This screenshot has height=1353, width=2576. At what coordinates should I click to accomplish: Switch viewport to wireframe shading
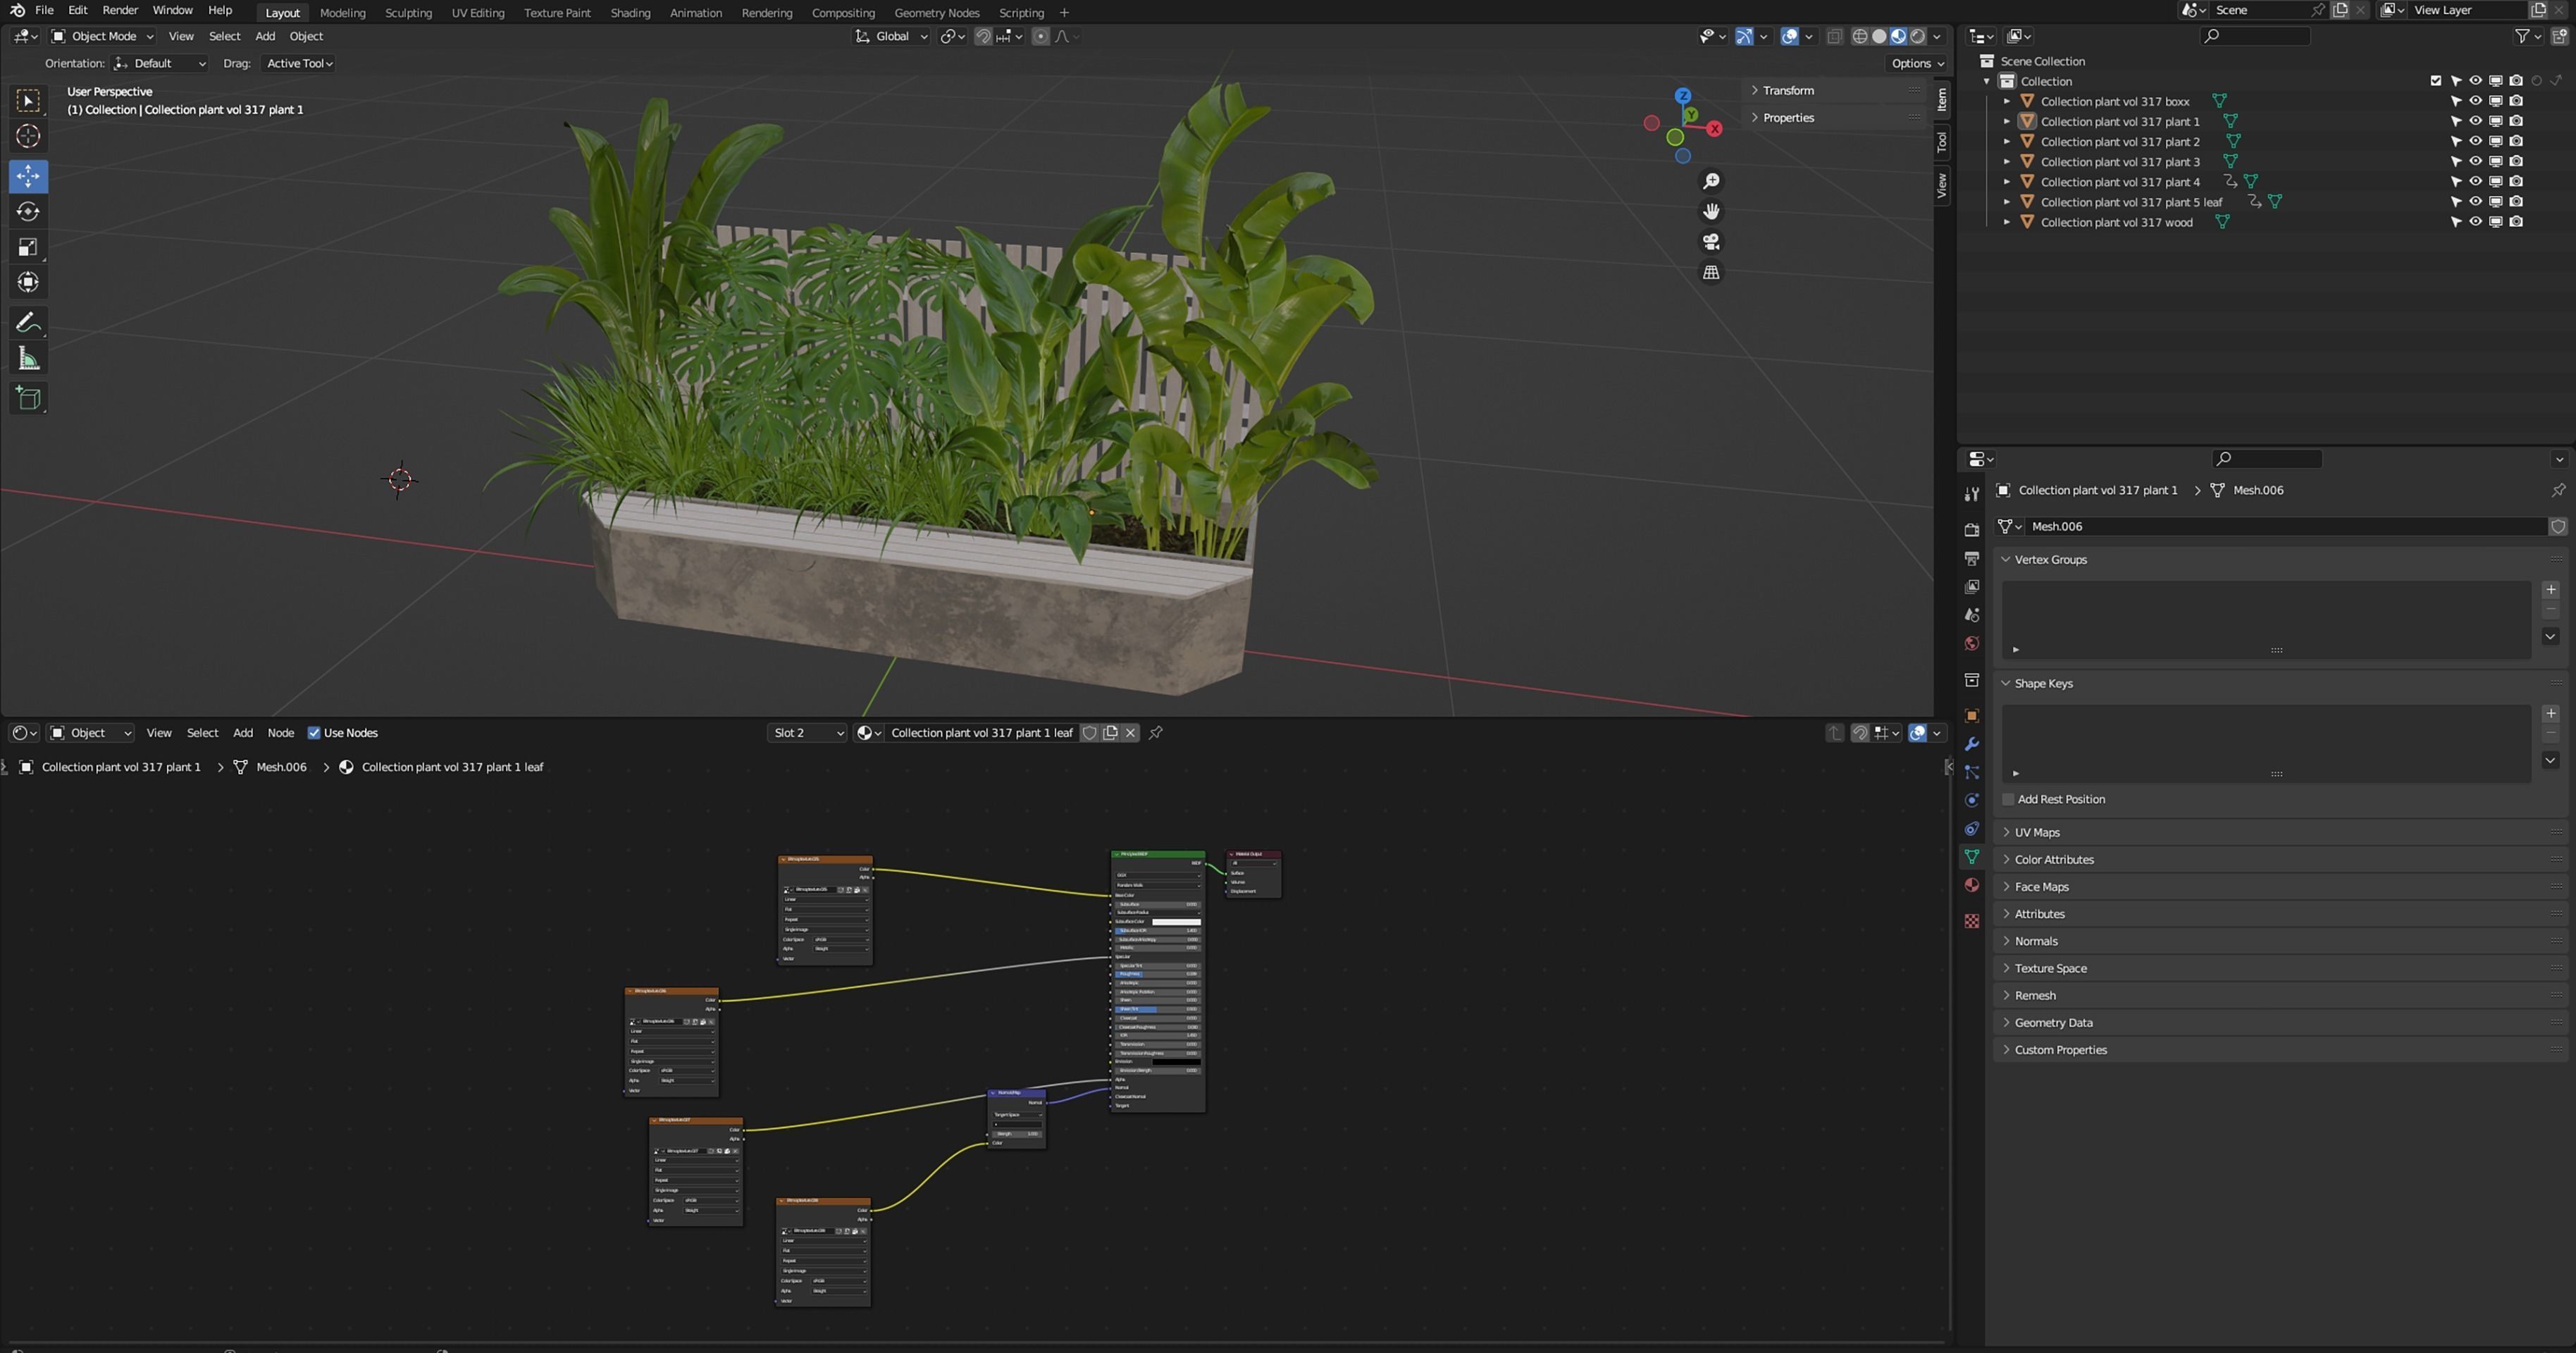pyautogui.click(x=1859, y=36)
